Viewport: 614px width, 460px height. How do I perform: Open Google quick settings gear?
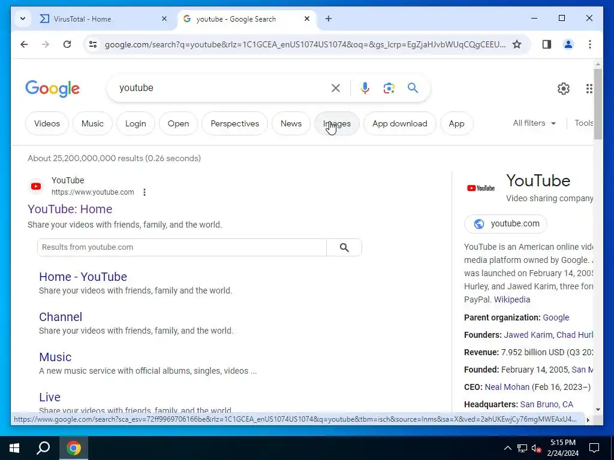(564, 89)
